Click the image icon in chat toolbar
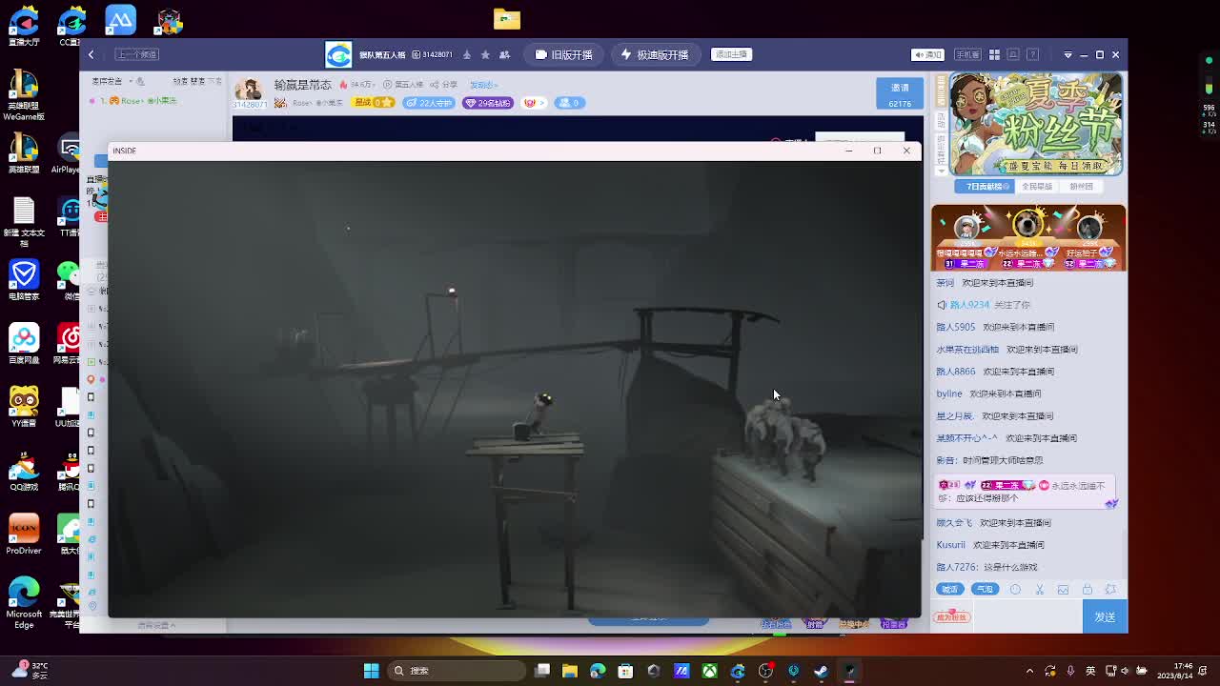This screenshot has height=686, width=1220. (1063, 590)
